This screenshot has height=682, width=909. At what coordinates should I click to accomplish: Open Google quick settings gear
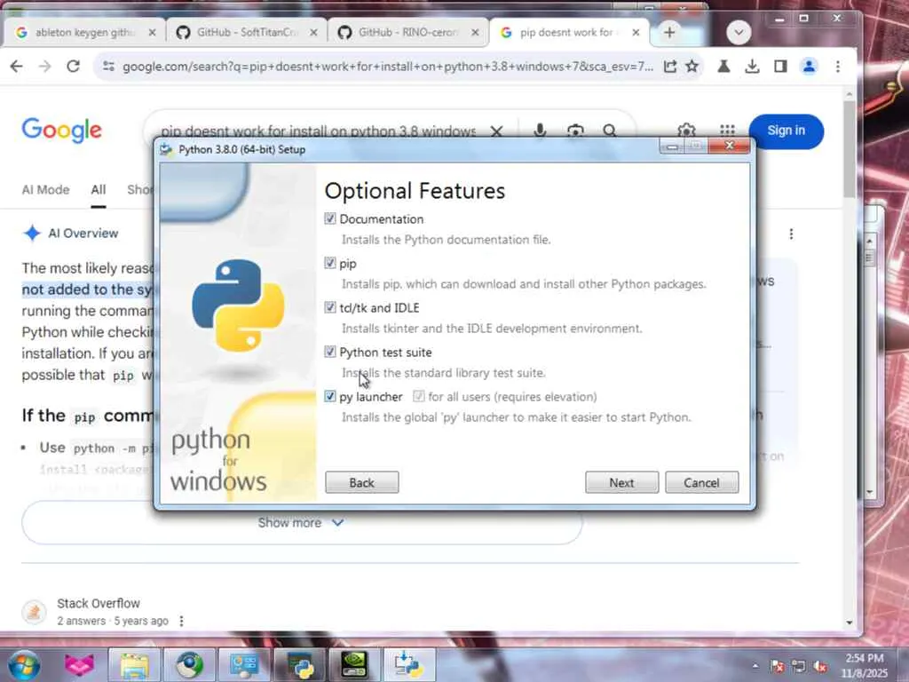[686, 130]
